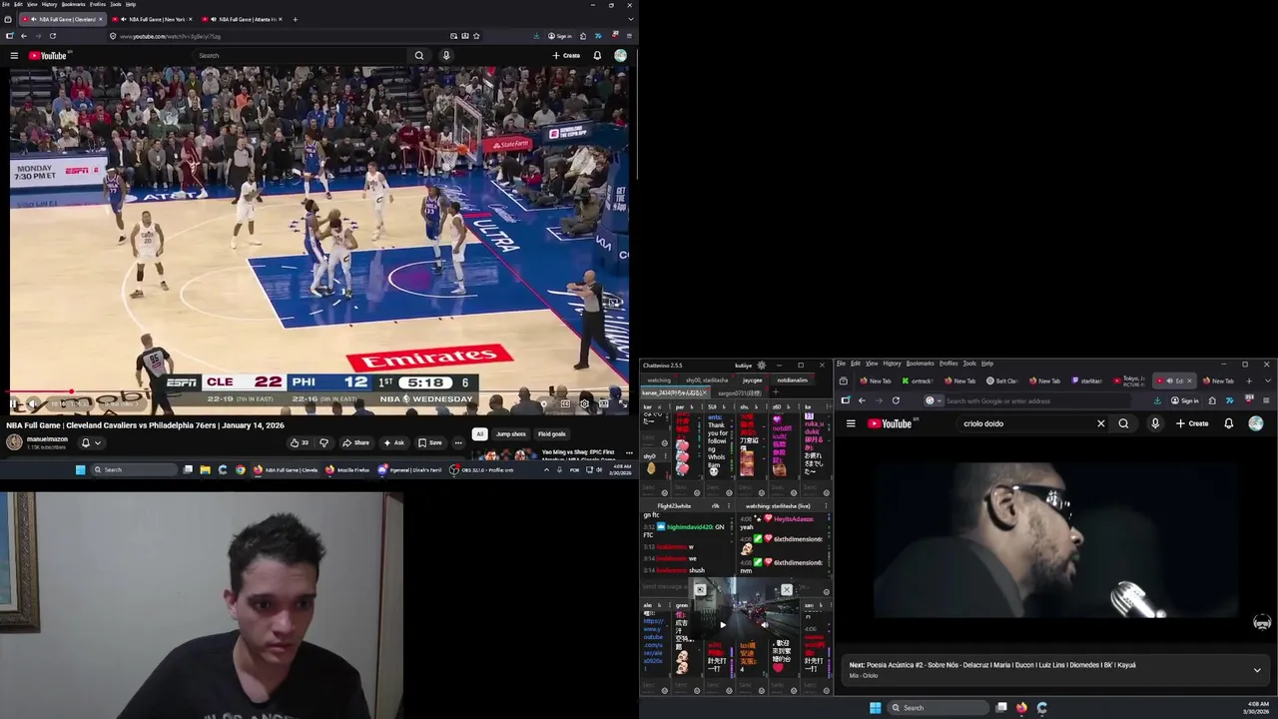Pause the Cavaliers vs 76ers video
The width and height of the screenshot is (1278, 719).
(x=15, y=403)
